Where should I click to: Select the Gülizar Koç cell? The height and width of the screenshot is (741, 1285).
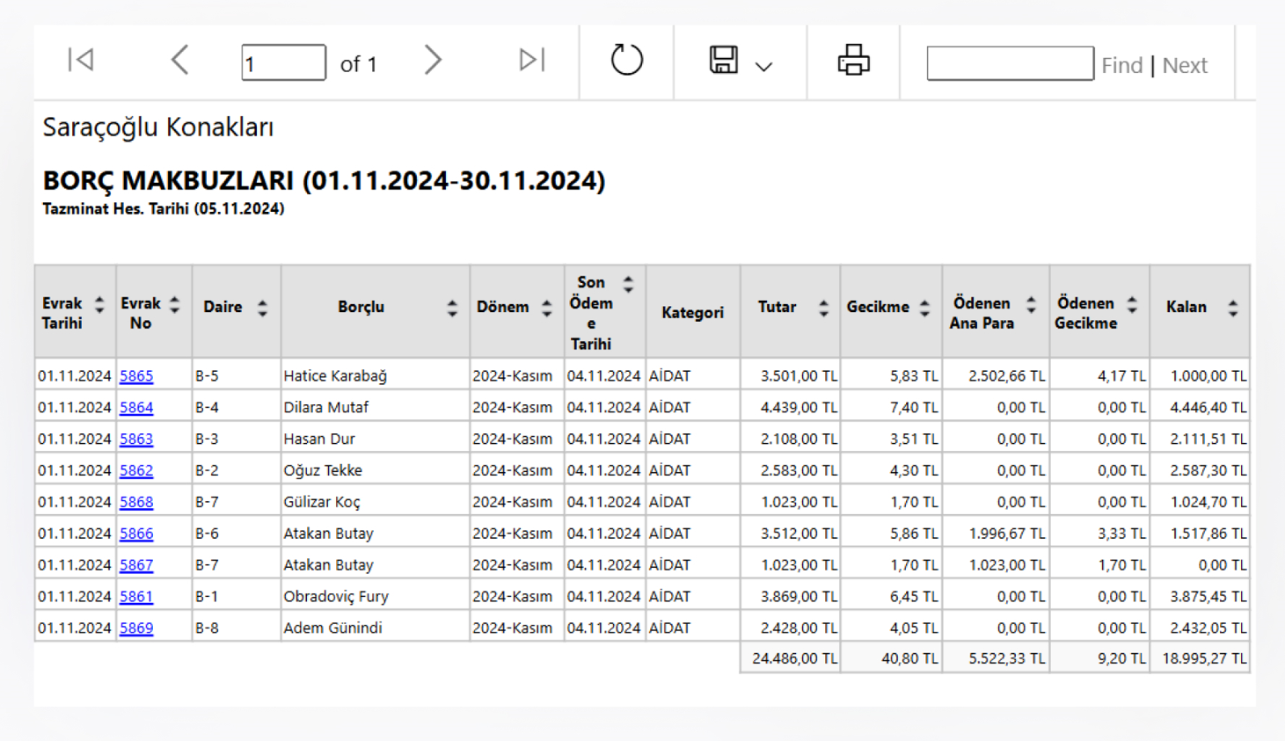click(375, 502)
